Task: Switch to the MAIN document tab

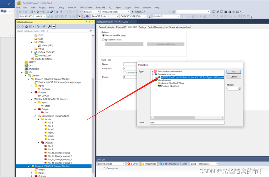Action: point(125,22)
